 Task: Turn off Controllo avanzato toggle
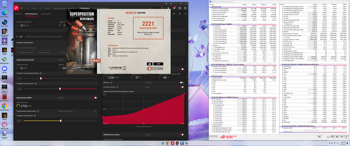pos(182,87)
